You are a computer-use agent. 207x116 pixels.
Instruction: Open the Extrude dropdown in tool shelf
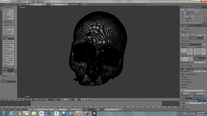pos(9,39)
